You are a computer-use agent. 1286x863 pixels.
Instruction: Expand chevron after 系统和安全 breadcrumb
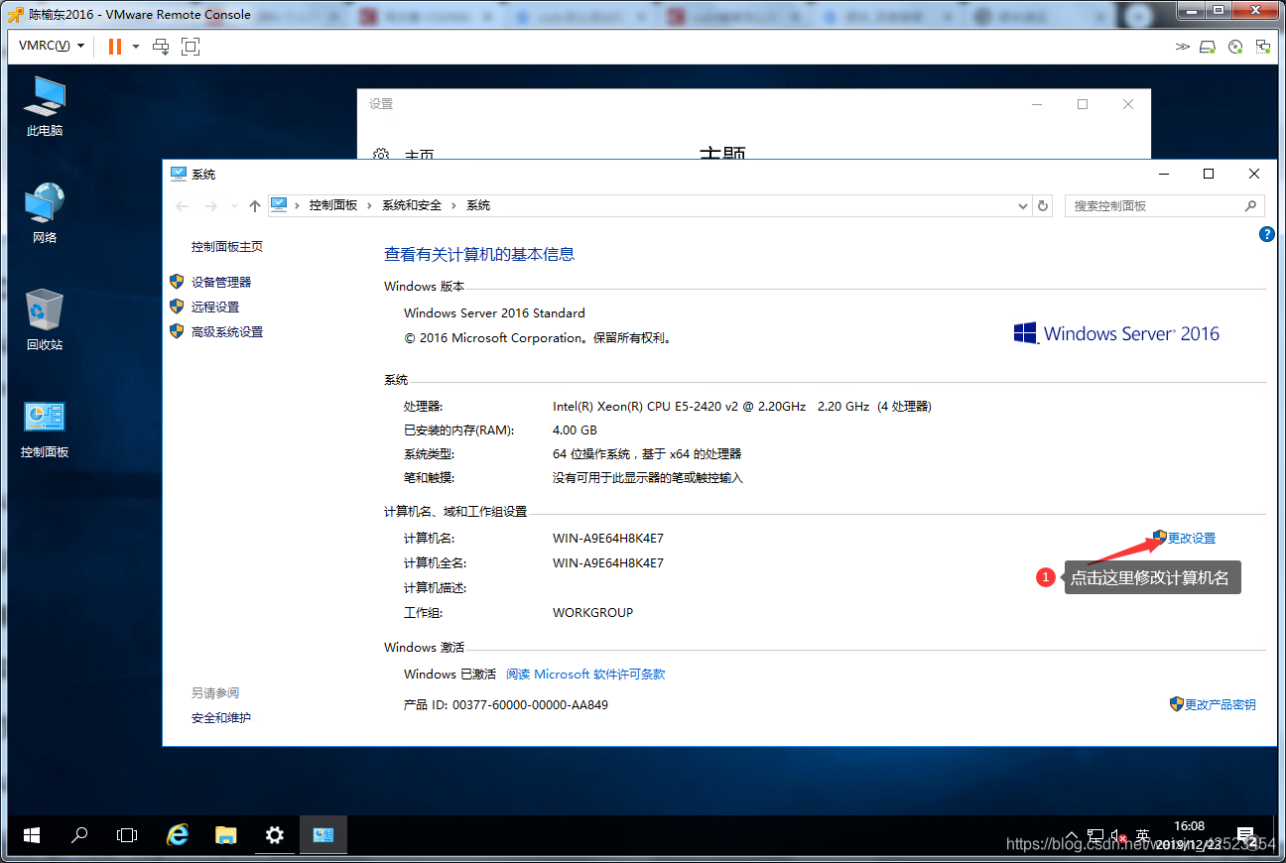tap(454, 205)
